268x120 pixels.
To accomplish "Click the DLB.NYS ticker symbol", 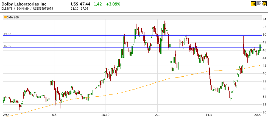I will point(7,9).
